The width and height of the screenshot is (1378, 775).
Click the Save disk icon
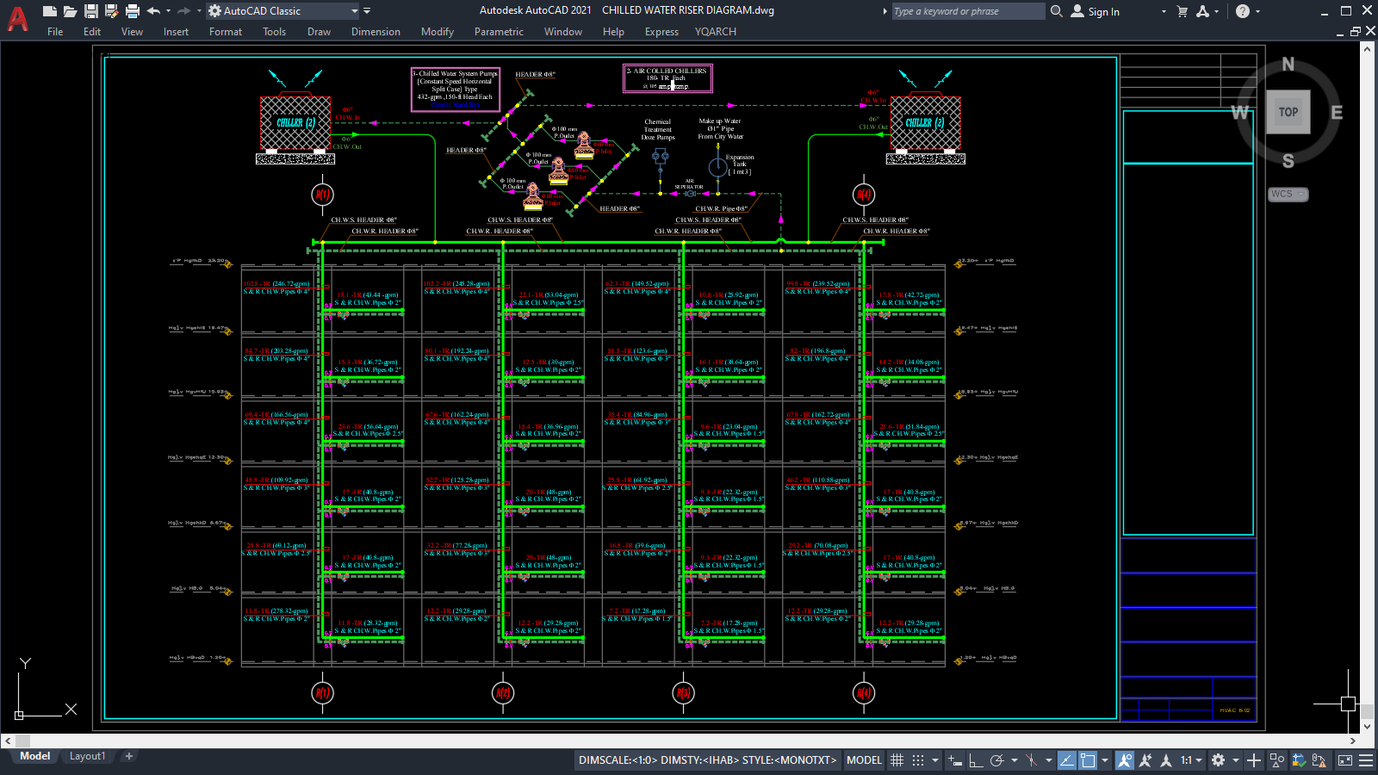[x=91, y=11]
